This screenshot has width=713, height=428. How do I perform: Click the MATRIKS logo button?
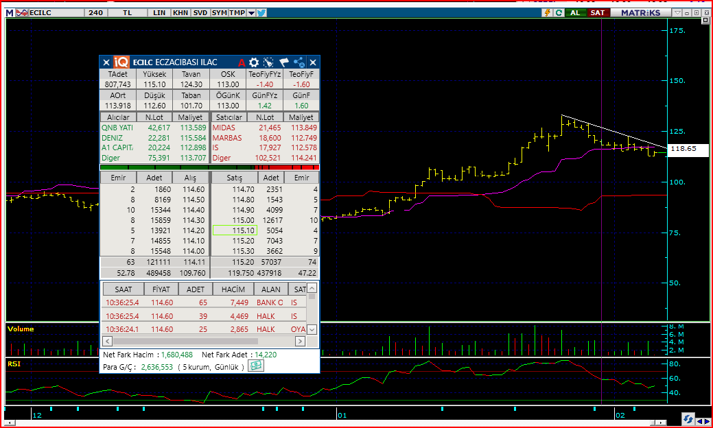point(640,13)
